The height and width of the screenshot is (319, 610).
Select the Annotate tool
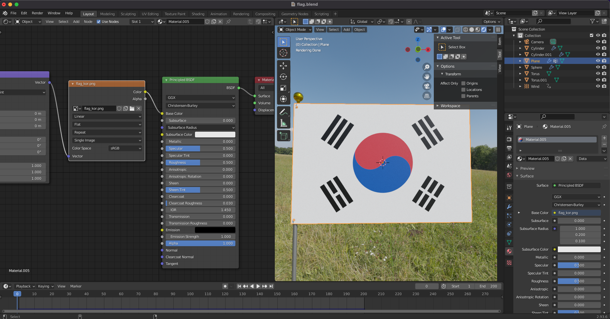[x=283, y=112]
